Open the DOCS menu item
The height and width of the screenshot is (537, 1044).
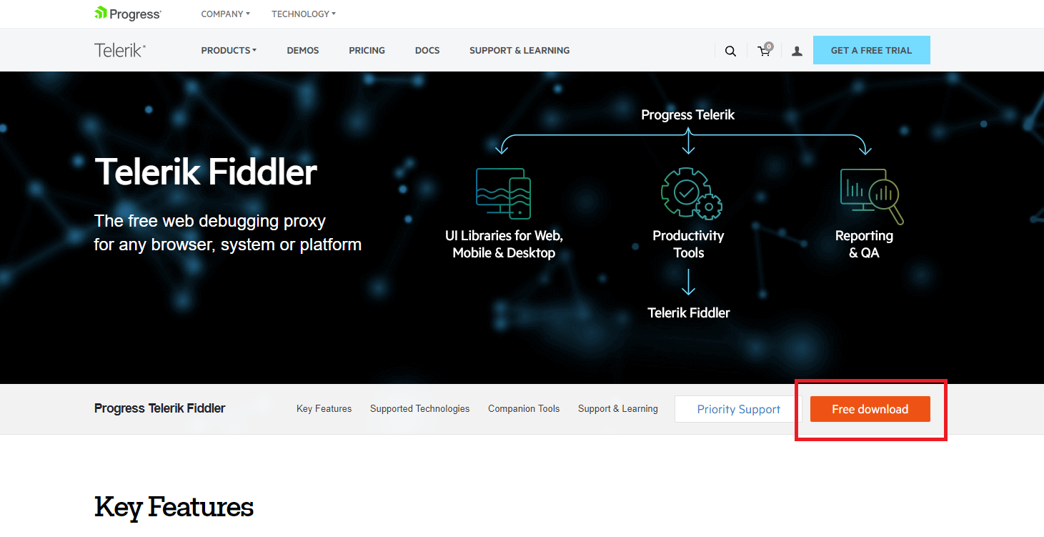click(x=427, y=51)
